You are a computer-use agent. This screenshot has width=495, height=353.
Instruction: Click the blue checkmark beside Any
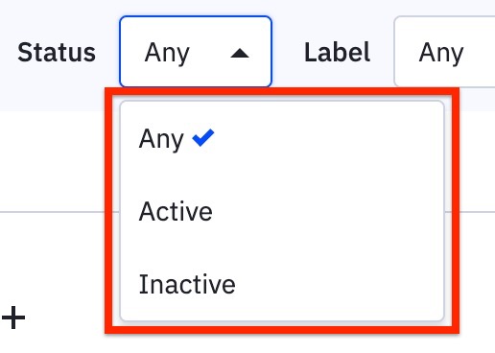click(203, 138)
